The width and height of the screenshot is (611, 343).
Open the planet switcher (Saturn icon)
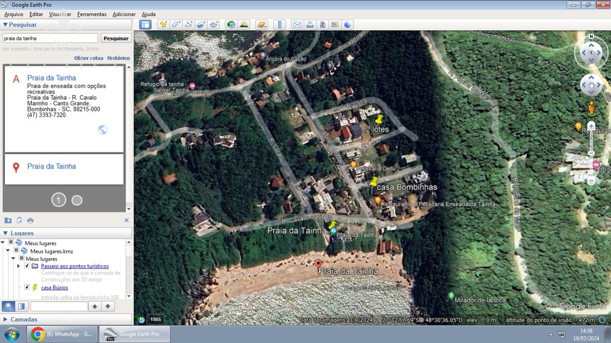(261, 25)
